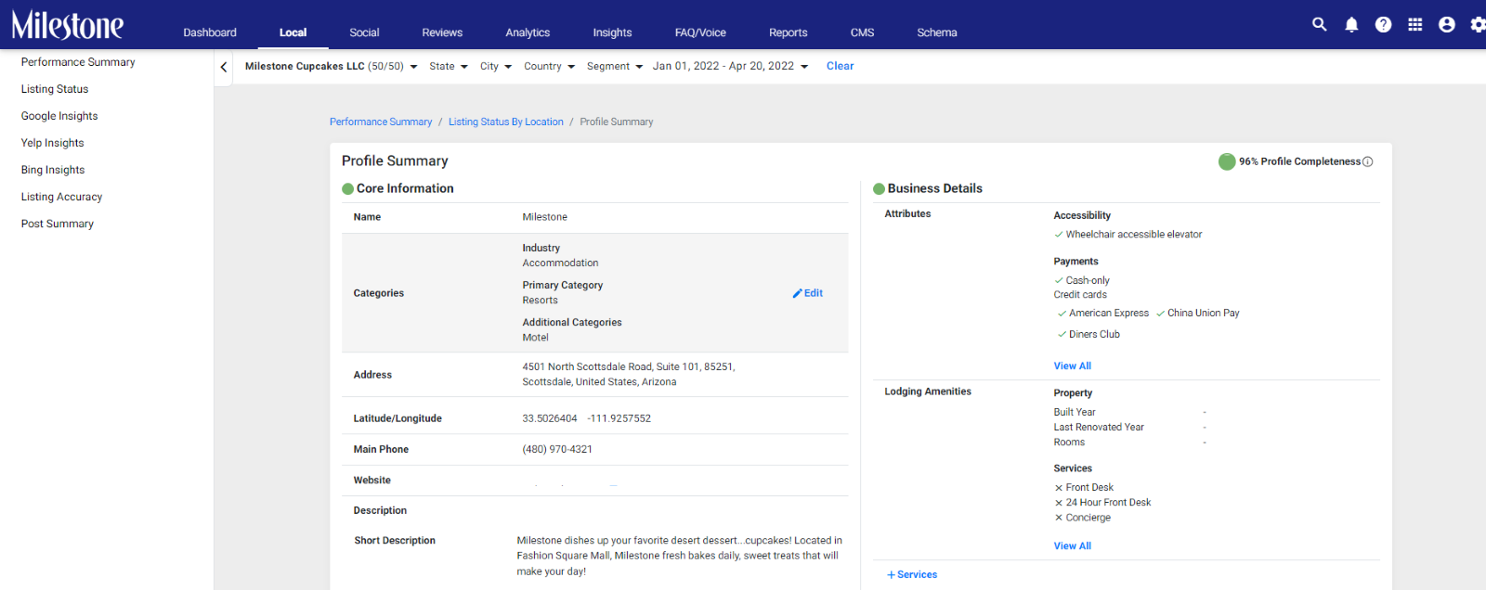Open the State filter dropdown
This screenshot has height=590, width=1486.
(449, 67)
